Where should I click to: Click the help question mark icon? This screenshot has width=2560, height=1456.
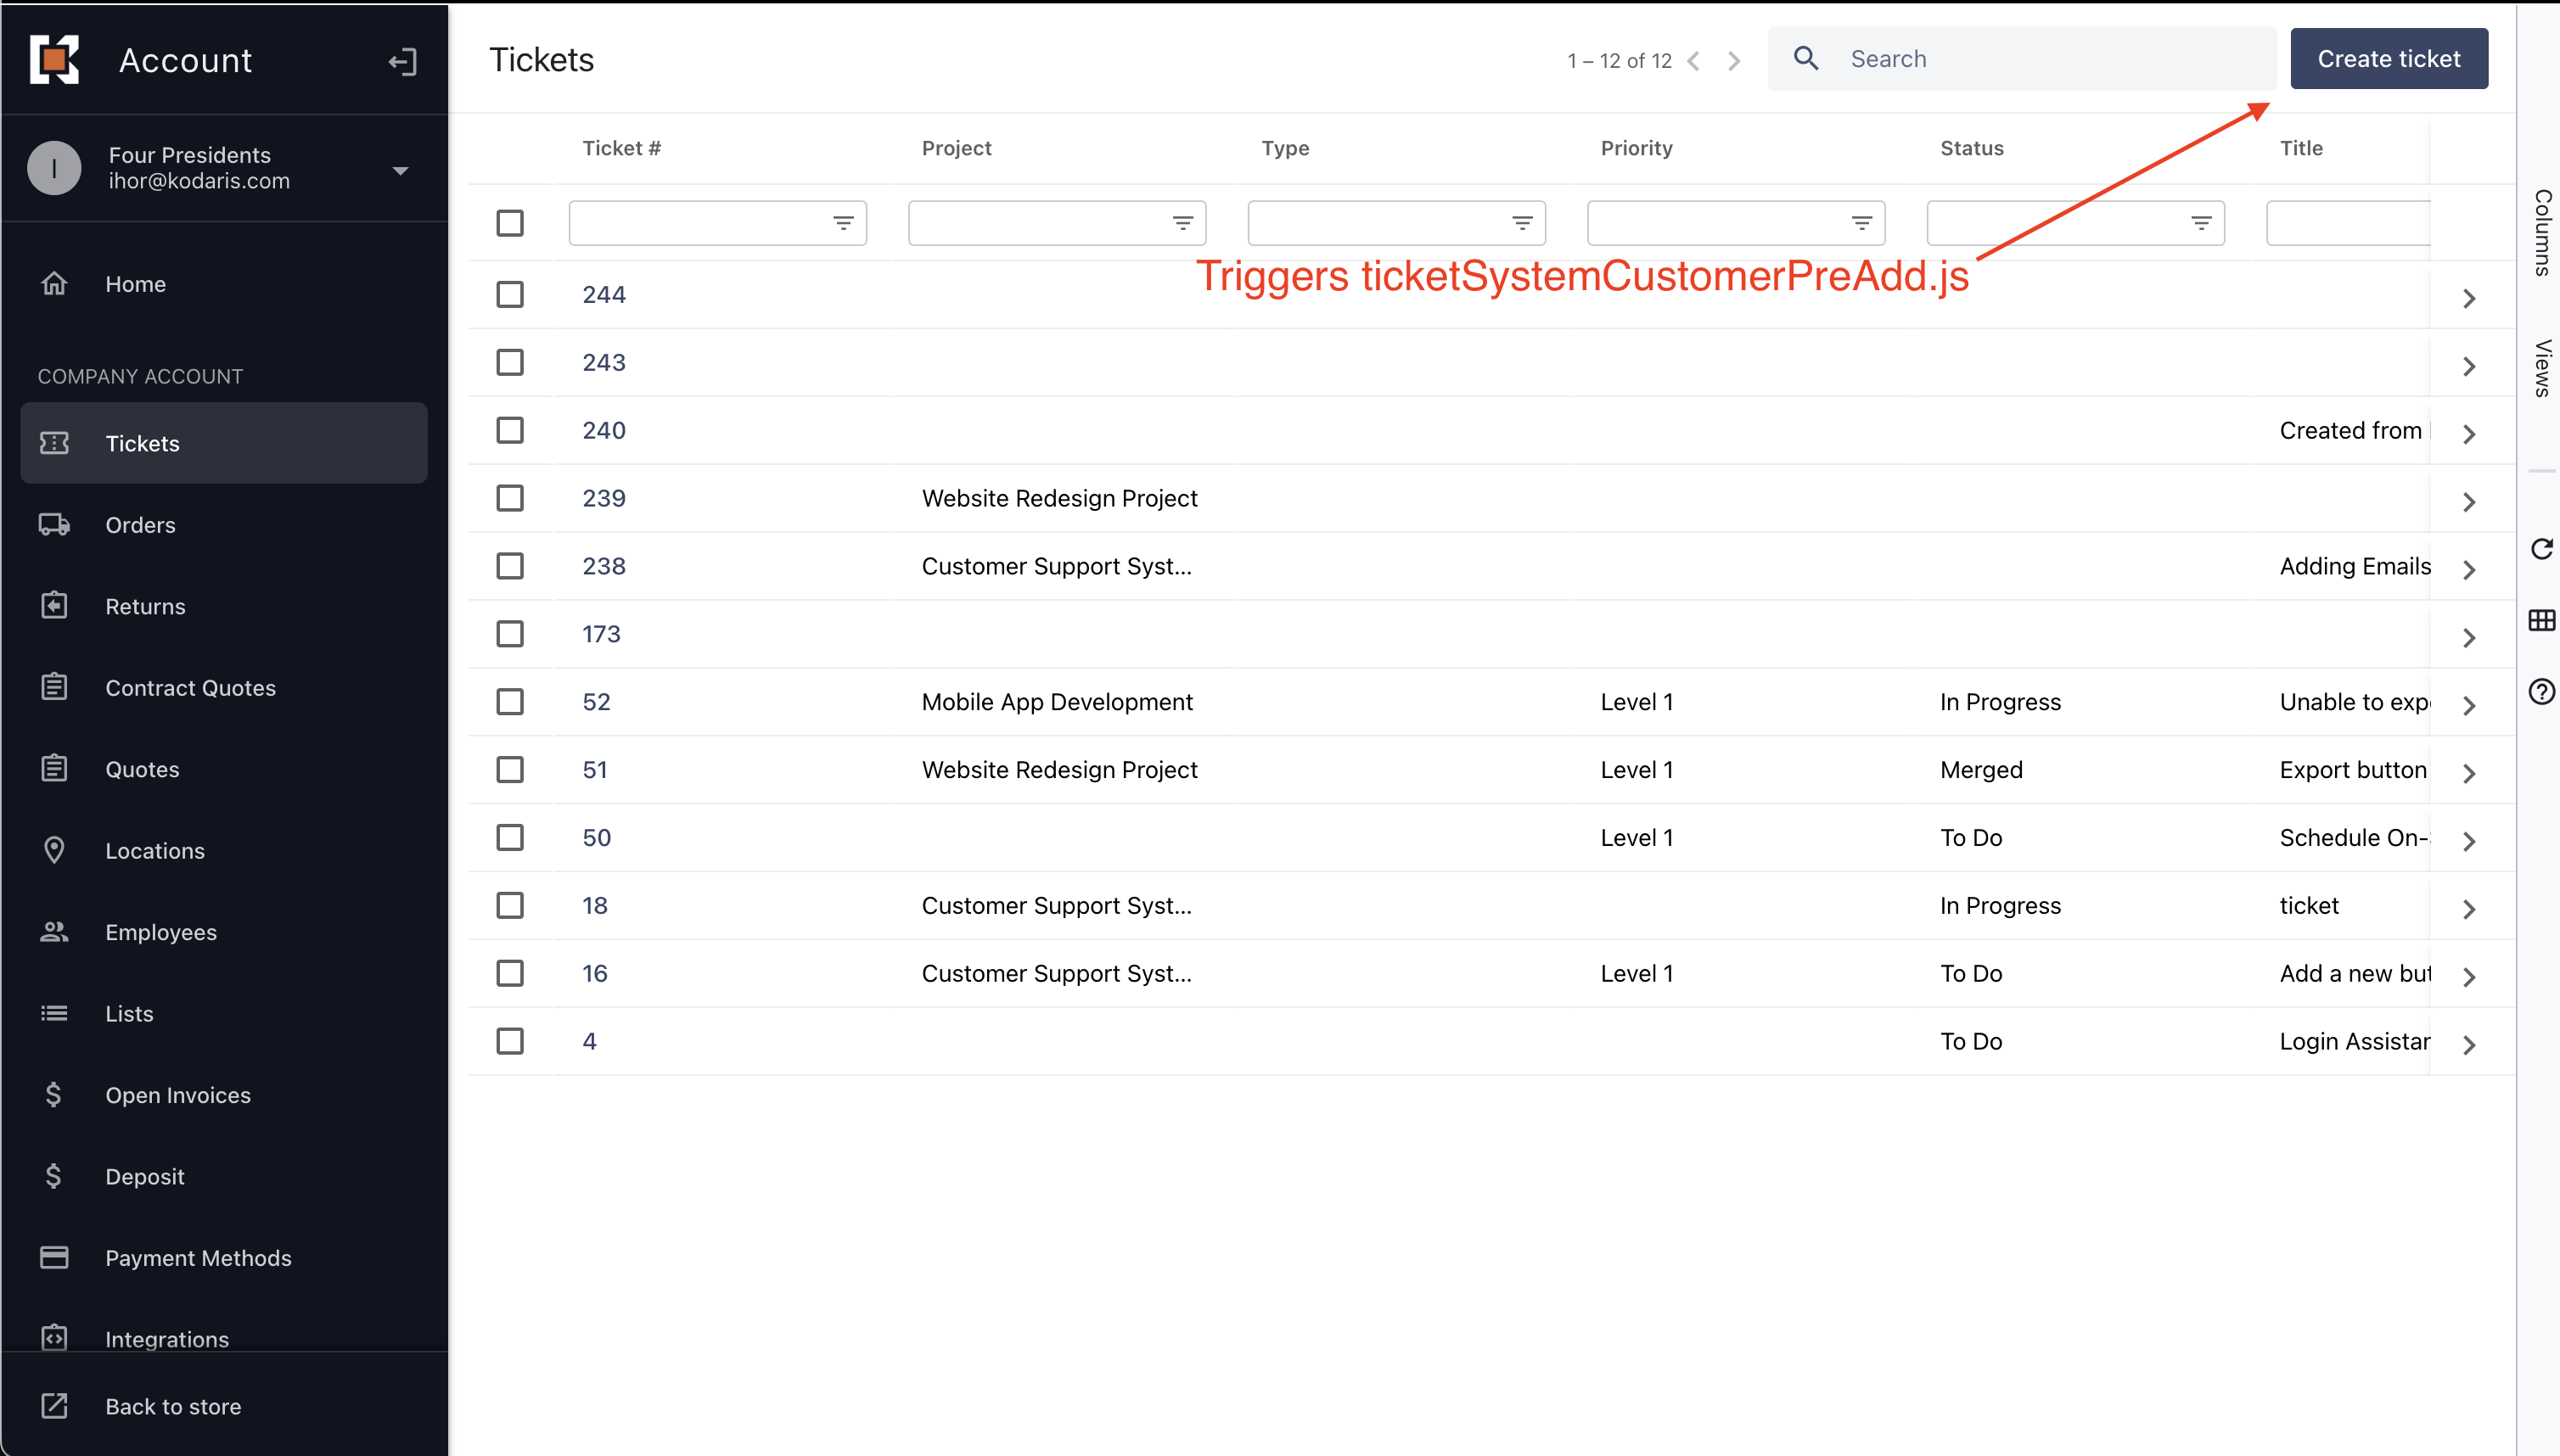click(x=2541, y=692)
